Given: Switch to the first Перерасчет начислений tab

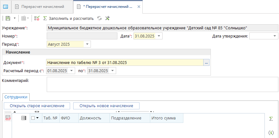Looking at the screenshot, I should click(x=42, y=7).
